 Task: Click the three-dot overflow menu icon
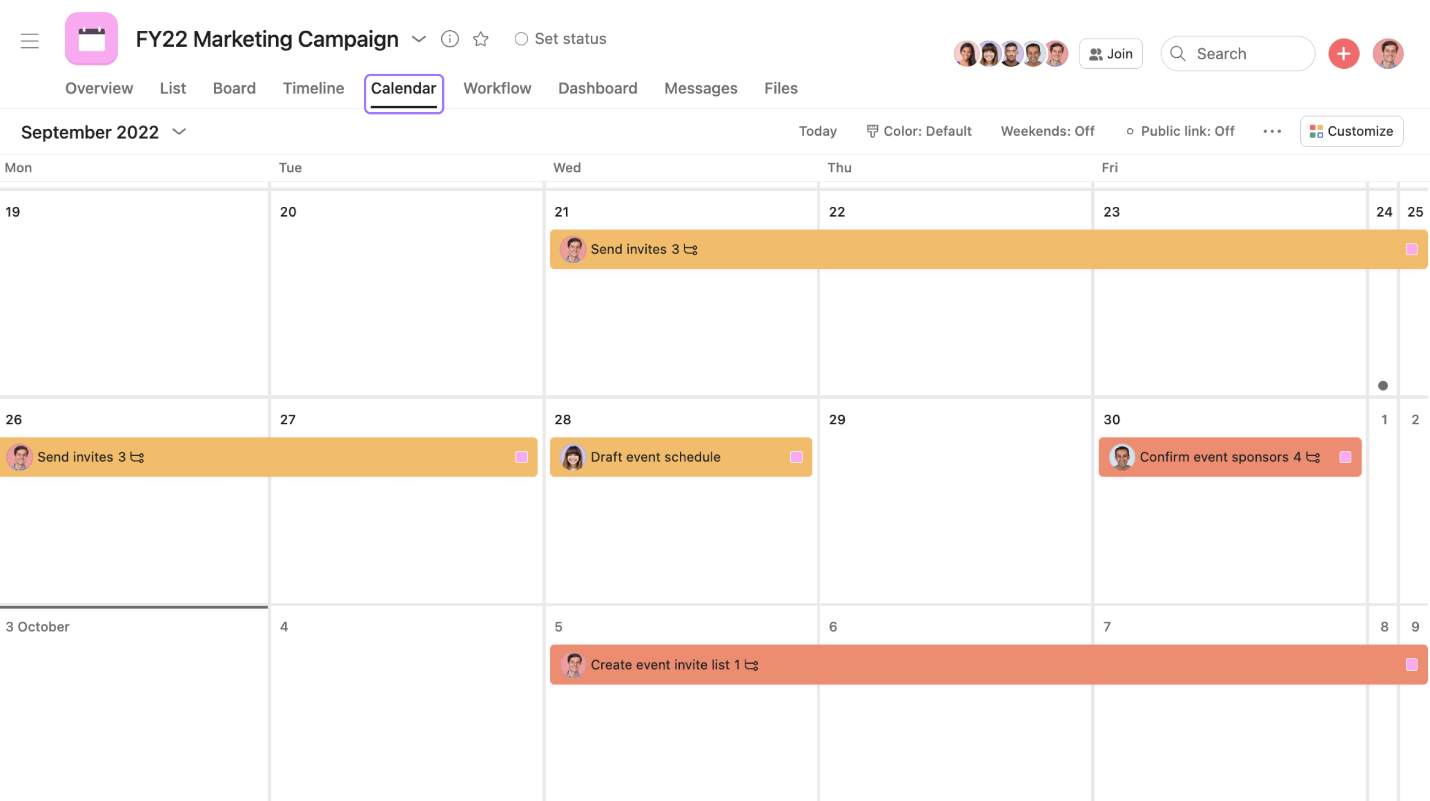pyautogui.click(x=1272, y=130)
